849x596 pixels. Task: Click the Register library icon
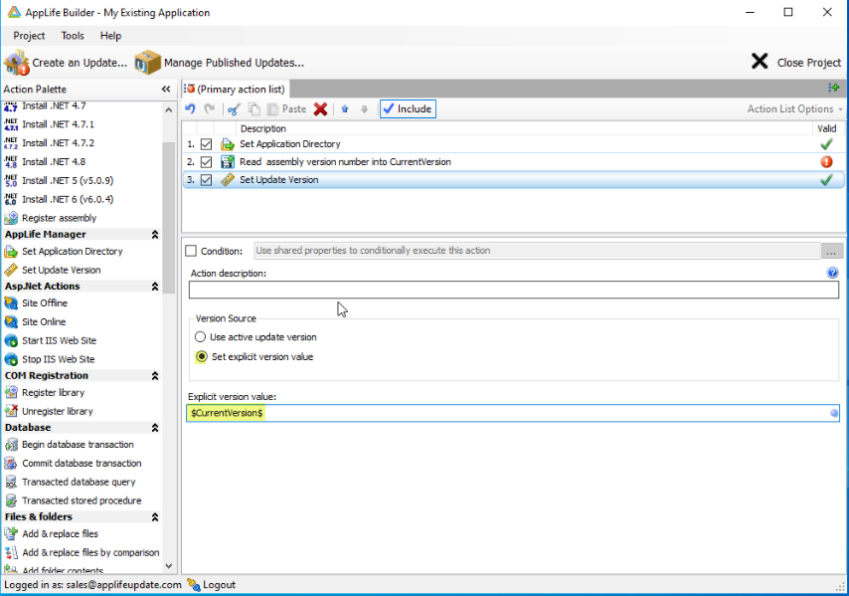pyautogui.click(x=11, y=392)
